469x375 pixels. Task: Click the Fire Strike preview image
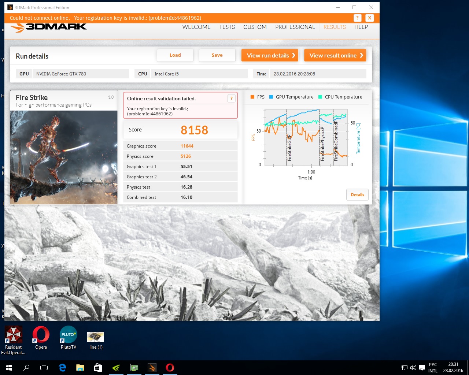(64, 157)
